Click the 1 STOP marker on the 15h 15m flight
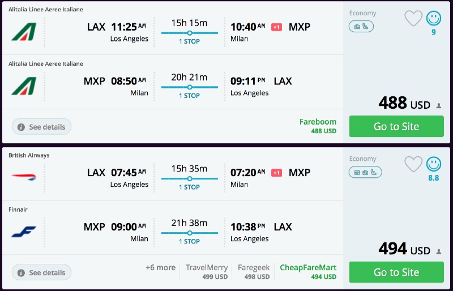Screen dimensions: 453x291 coord(189,33)
